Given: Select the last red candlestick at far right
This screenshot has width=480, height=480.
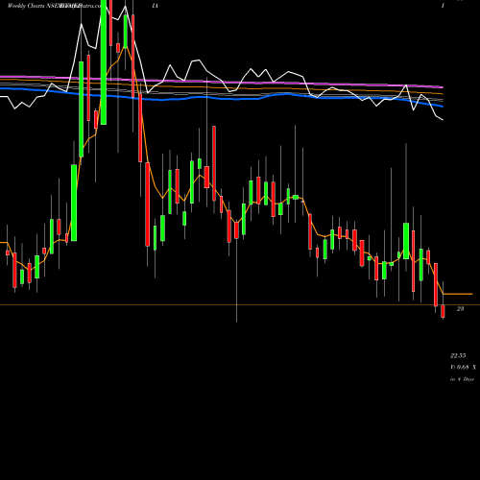Looking at the screenshot, I should point(444,311).
